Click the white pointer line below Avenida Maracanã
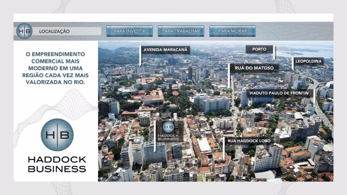This screenshot has height=195, width=347. pyautogui.click(x=140, y=58)
